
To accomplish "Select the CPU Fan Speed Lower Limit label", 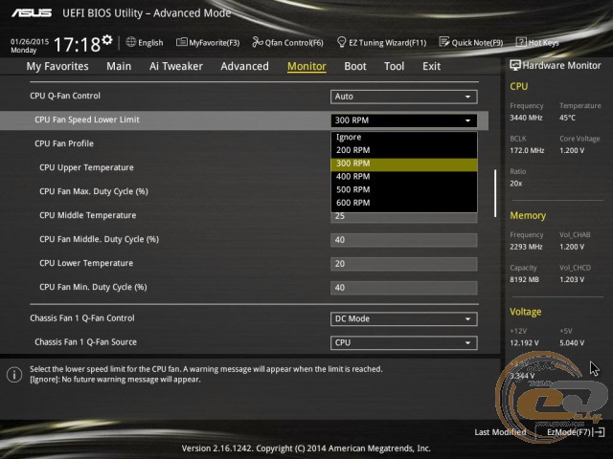I will tap(87, 120).
